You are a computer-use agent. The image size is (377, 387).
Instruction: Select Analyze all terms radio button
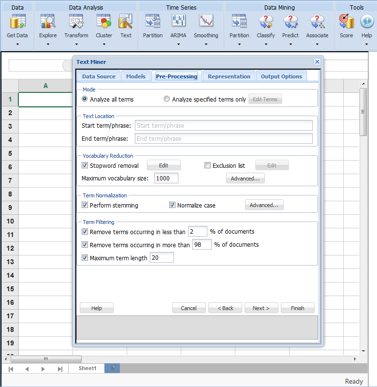85,99
